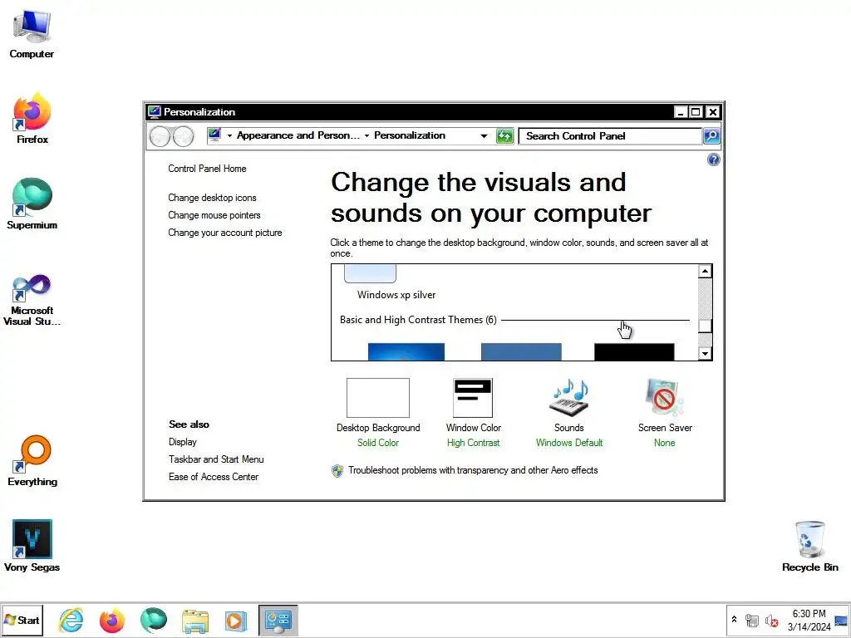Click Change your account picture link
This screenshot has height=638, width=851.
224,233
